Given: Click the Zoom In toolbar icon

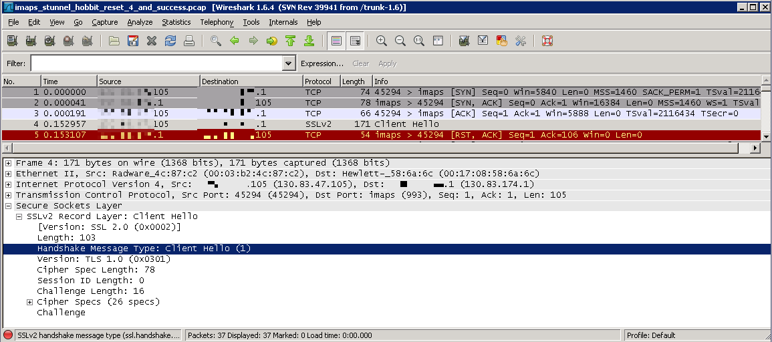Looking at the screenshot, I should (x=382, y=41).
